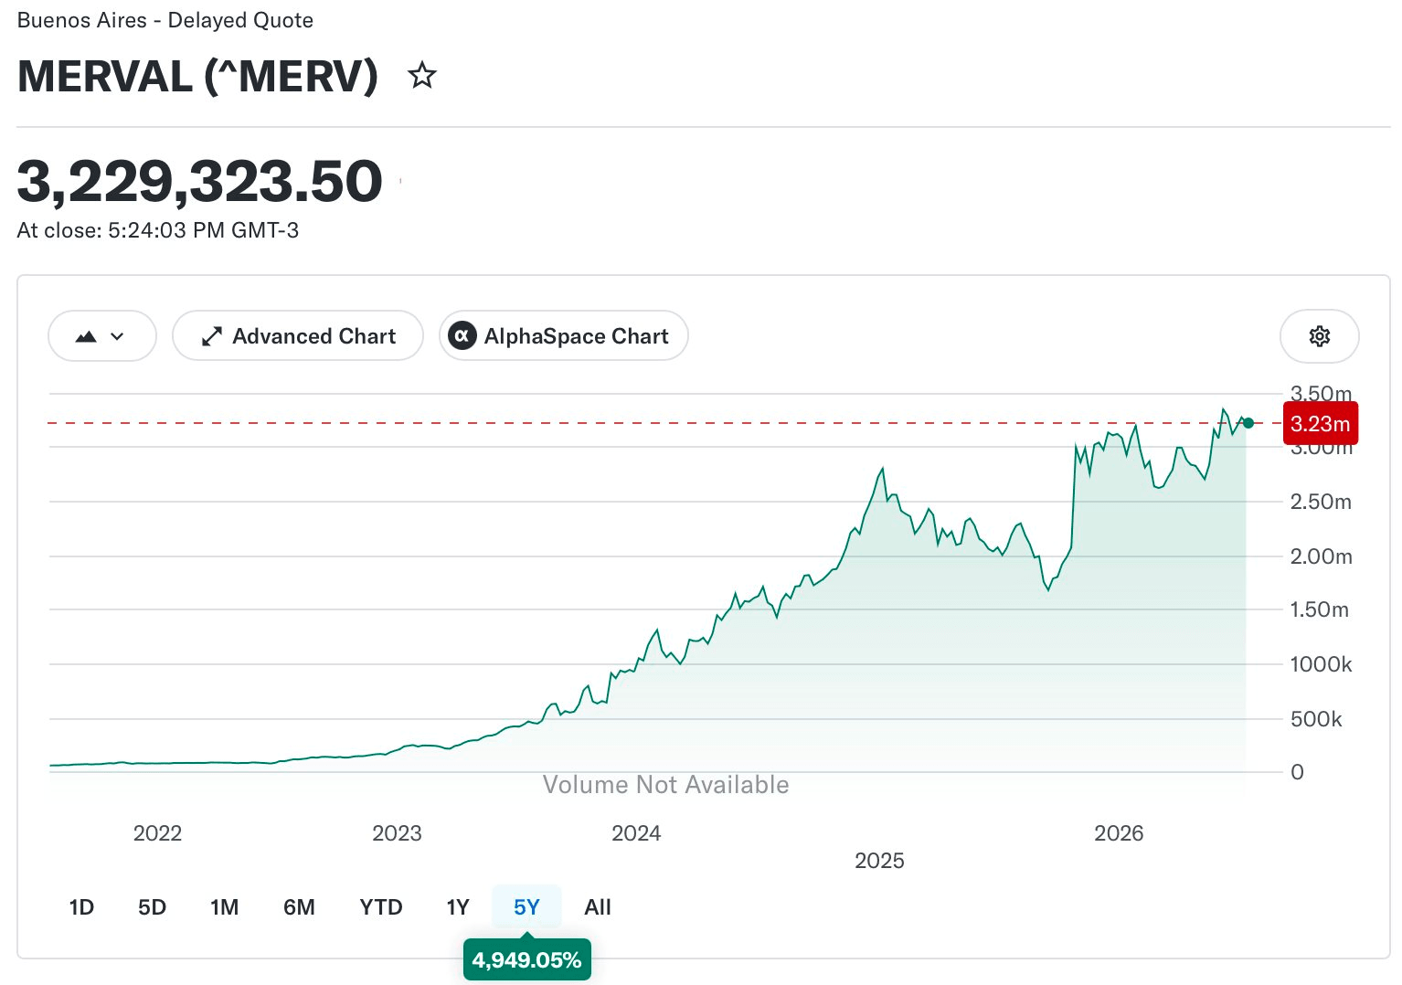Click the green current price dot on chart
The height and width of the screenshot is (985, 1402).
(1248, 423)
